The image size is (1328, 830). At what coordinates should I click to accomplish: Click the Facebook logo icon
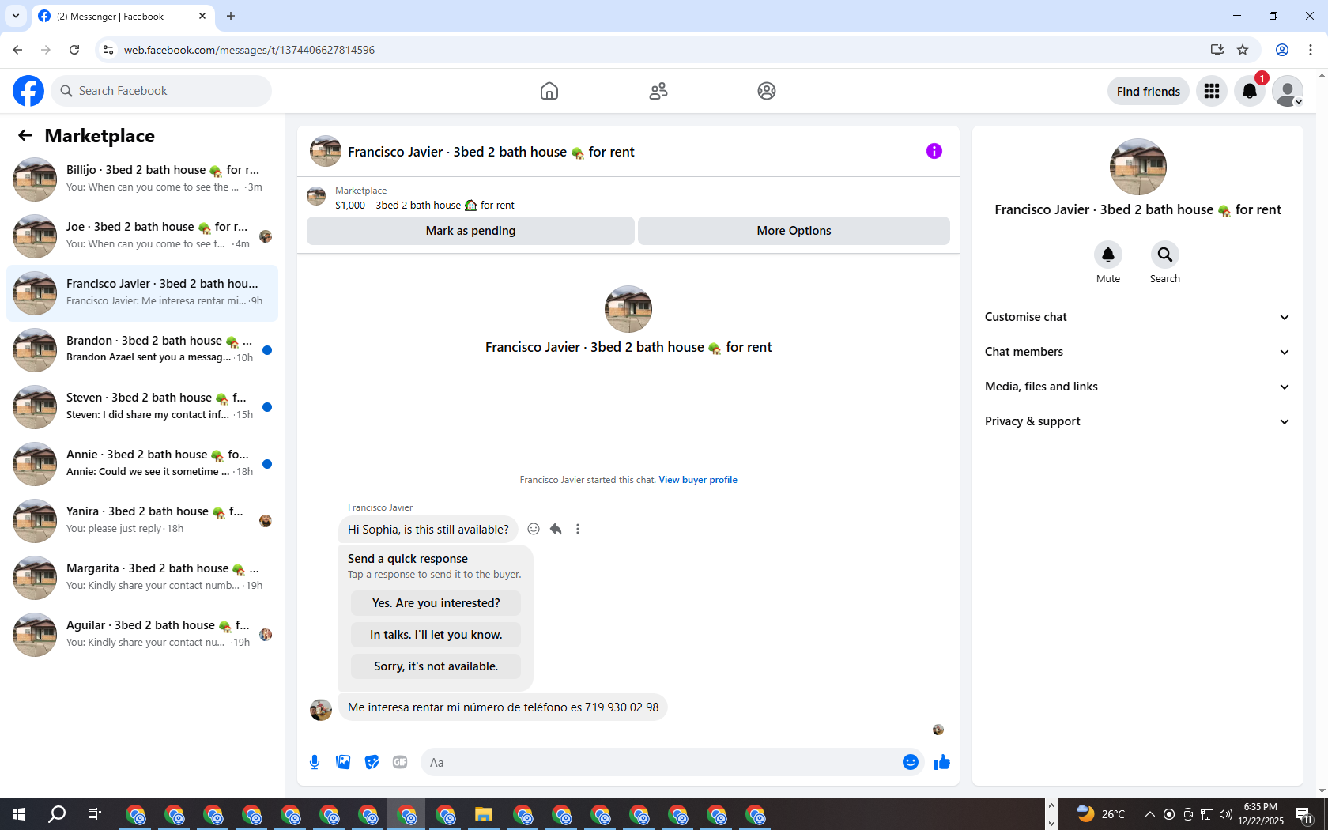[x=28, y=91]
